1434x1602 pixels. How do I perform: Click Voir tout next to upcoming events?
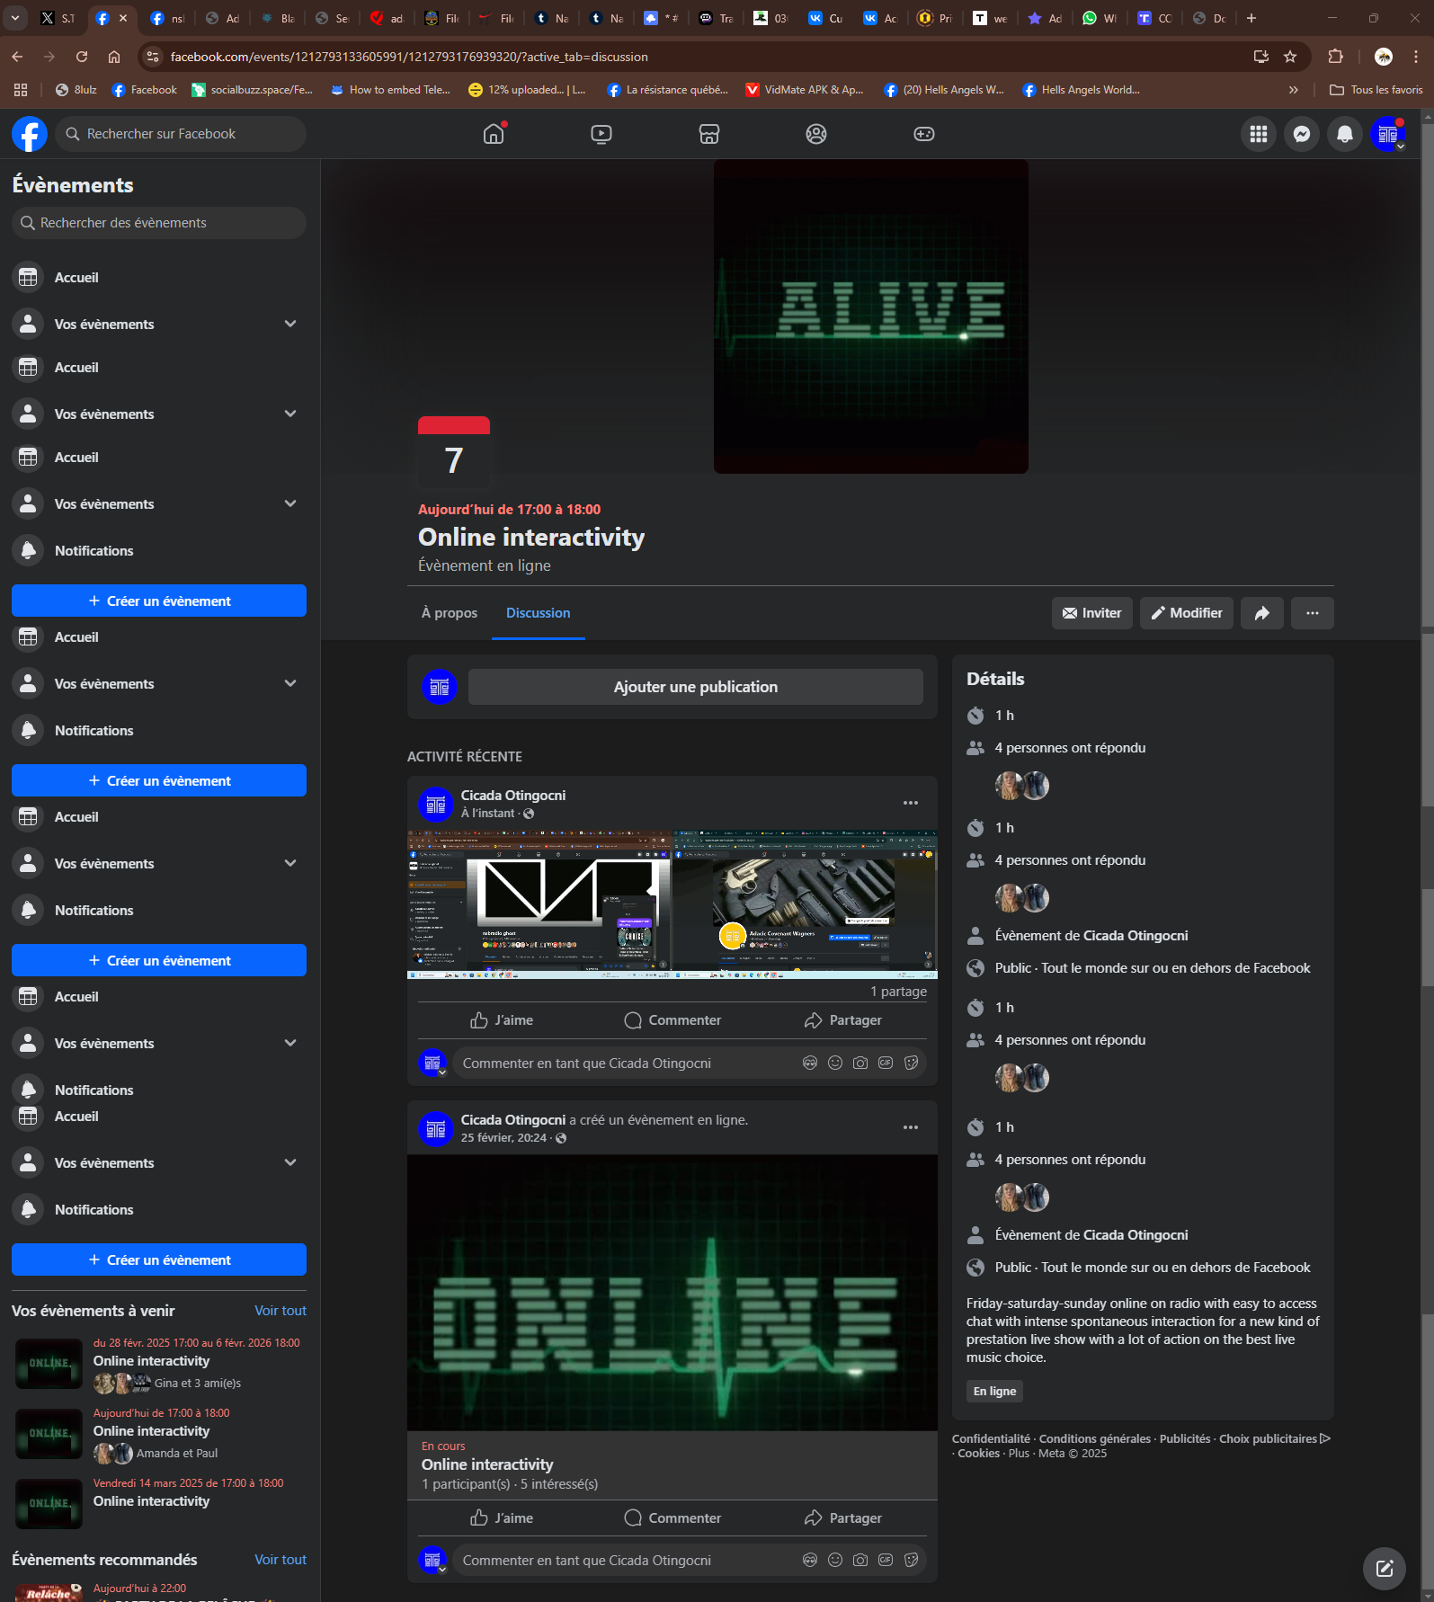(x=280, y=1311)
